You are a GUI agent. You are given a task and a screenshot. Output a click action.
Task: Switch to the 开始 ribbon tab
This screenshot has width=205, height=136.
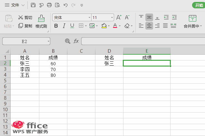(x=199, y=5)
